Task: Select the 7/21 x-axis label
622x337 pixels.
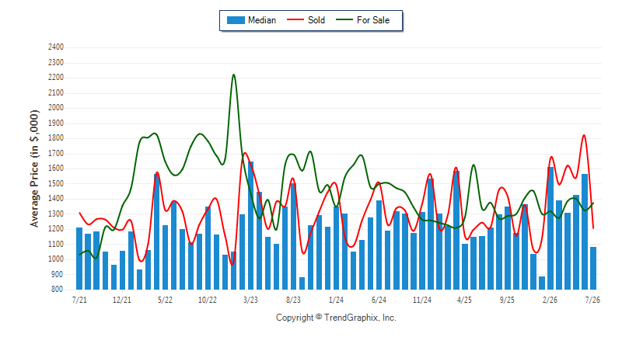Action: point(79,300)
